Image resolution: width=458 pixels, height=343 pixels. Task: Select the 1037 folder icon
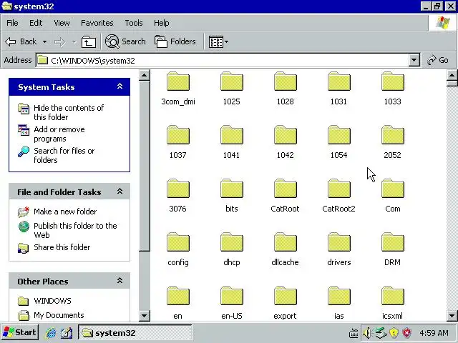[178, 135]
